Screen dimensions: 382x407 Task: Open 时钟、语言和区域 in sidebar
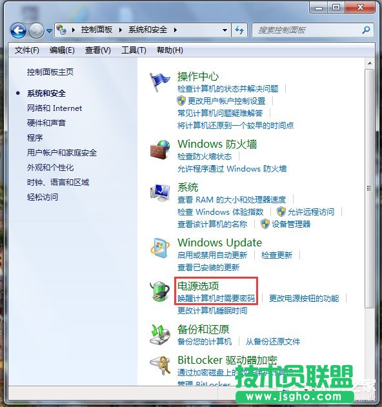[x=58, y=183]
